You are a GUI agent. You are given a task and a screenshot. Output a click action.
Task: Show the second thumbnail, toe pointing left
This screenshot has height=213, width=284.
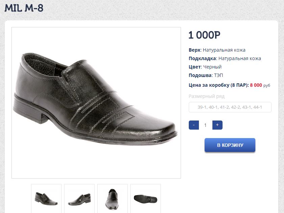click(x=79, y=198)
